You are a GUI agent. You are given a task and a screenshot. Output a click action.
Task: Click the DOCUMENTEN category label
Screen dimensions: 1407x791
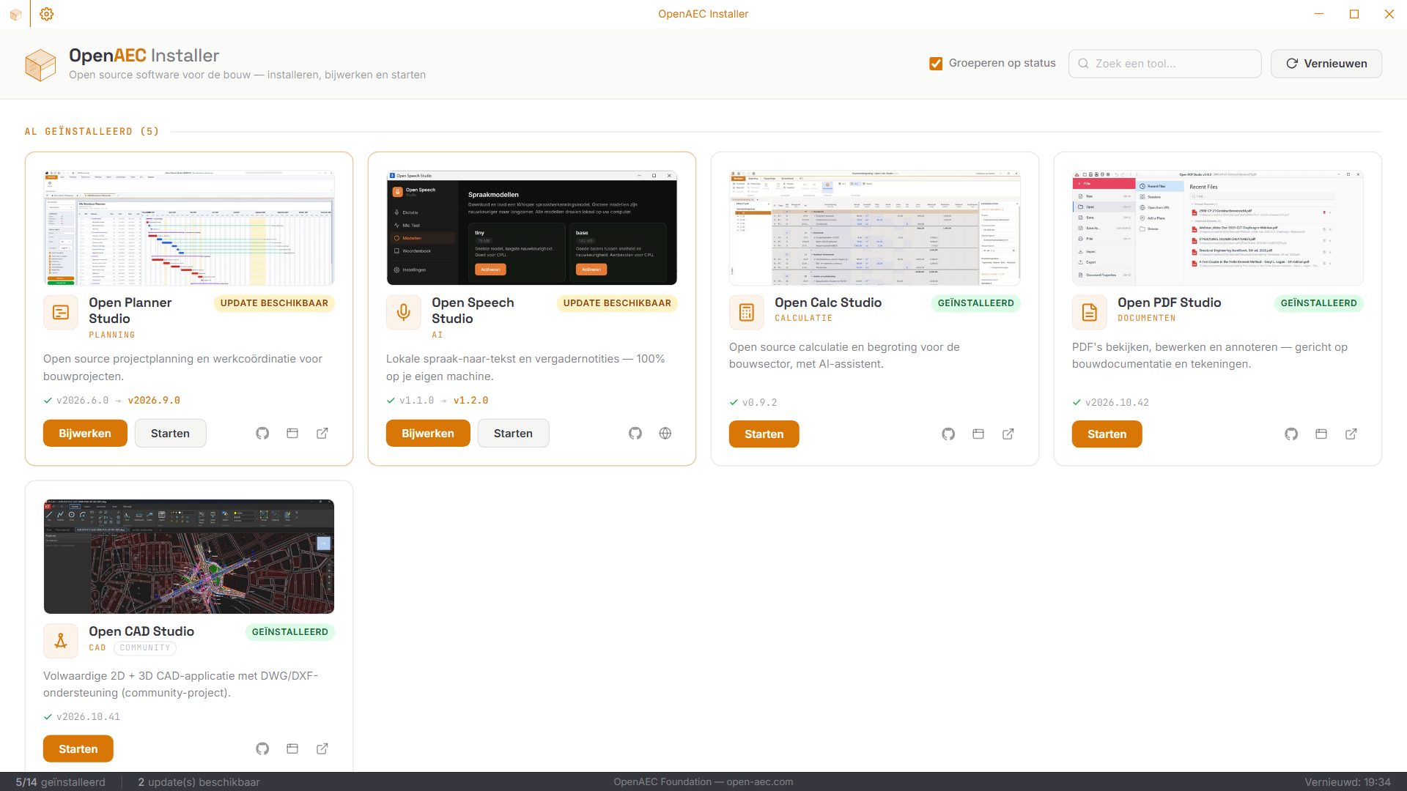tap(1146, 319)
